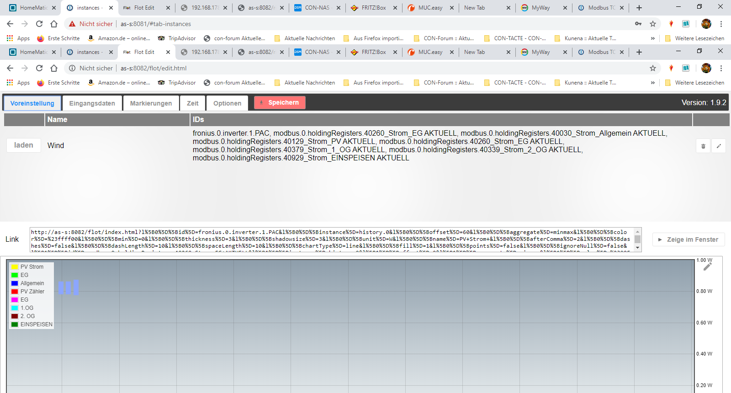Open Aus Firefox importi... folder in lower window
This screenshot has width=731, height=393.
click(x=374, y=83)
